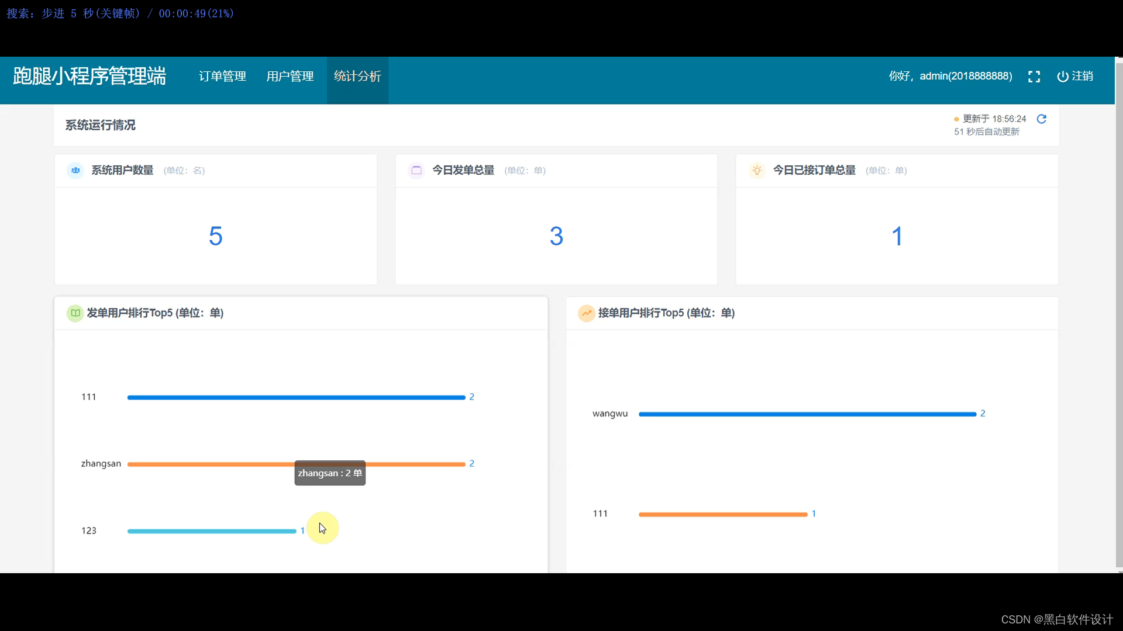This screenshot has width=1123, height=631.
Task: Click today's order total value 3
Action: tap(556, 237)
